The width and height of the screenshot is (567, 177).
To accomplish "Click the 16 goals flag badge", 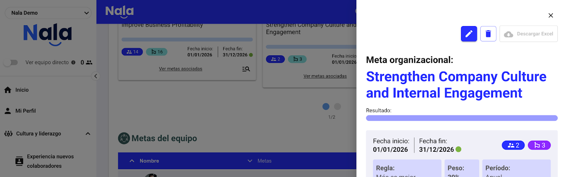I will point(157,52).
